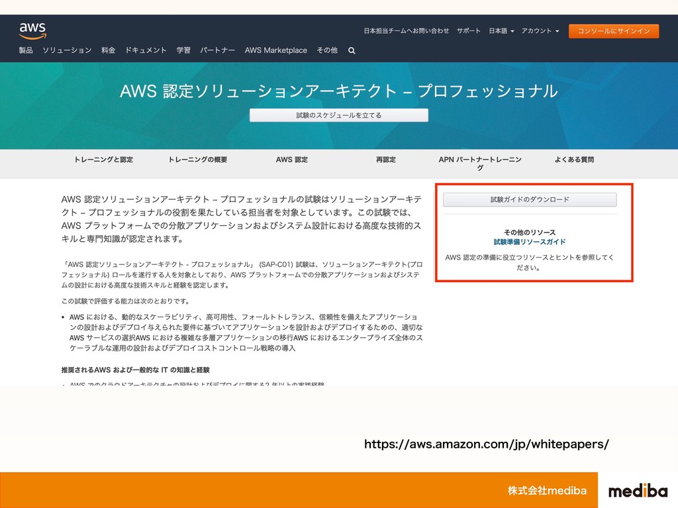Click the whitepapers URL text
The height and width of the screenshot is (508, 678).
point(487,444)
